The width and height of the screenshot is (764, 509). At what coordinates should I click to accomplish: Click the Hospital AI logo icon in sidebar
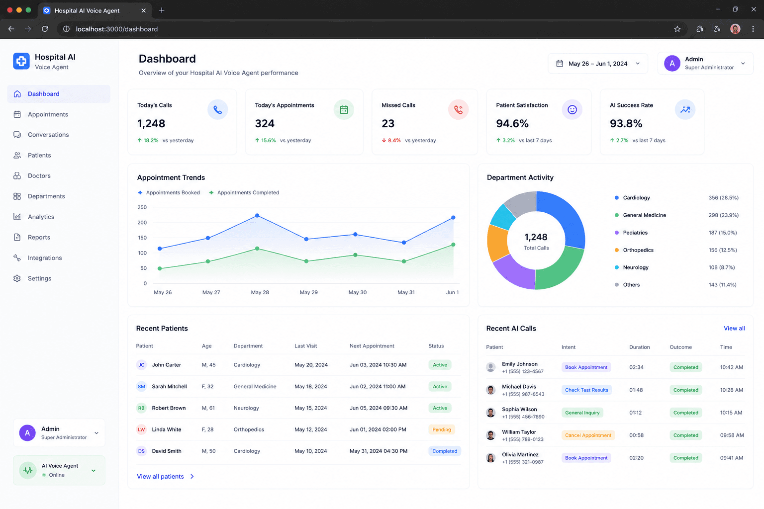(21, 61)
